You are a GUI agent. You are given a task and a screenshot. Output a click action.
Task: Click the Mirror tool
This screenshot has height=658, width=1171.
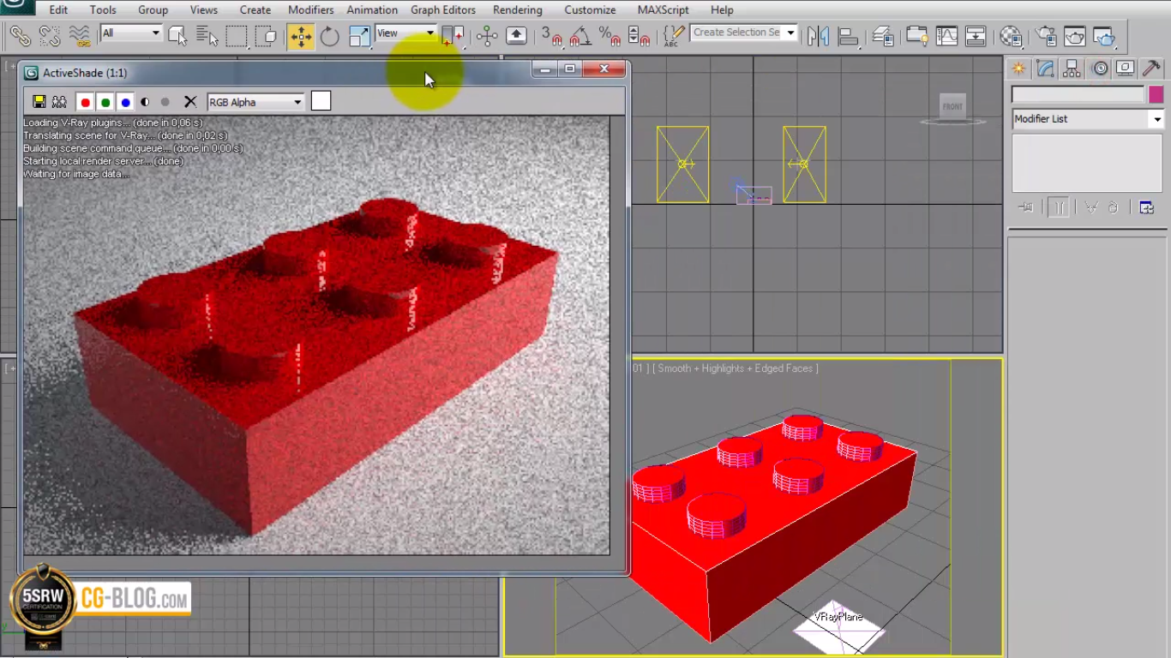pyautogui.click(x=818, y=36)
